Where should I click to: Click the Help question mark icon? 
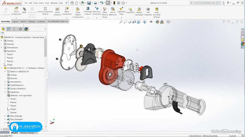pos(228,3)
